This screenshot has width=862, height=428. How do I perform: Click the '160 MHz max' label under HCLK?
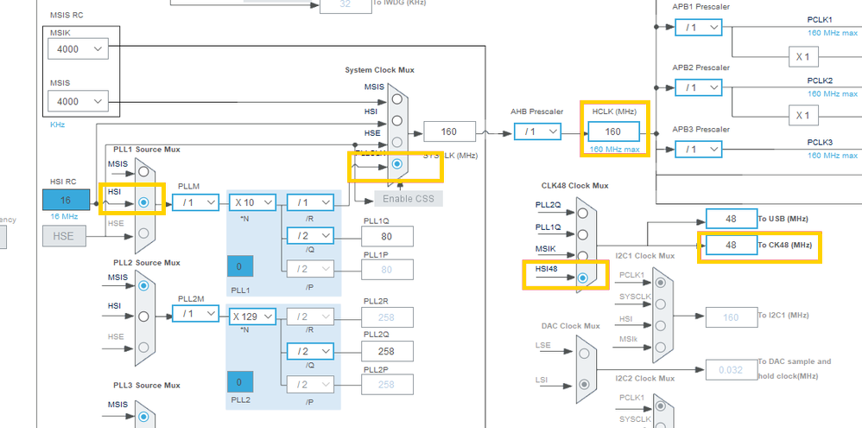[x=614, y=149]
